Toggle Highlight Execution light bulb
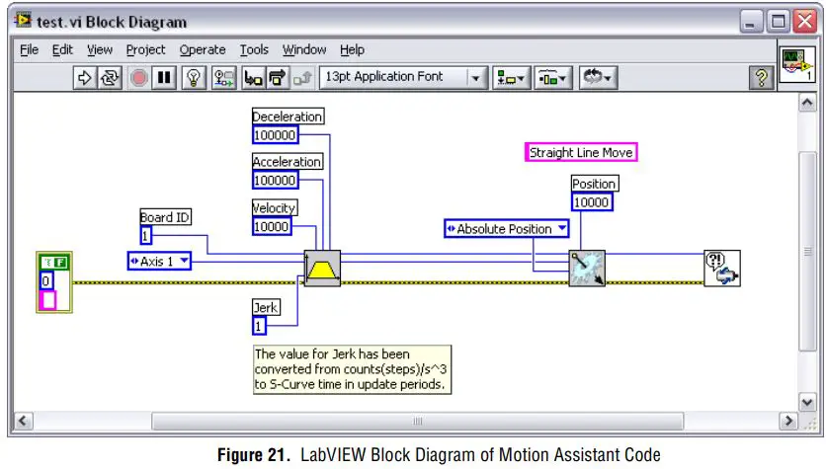The image size is (826, 469). coord(195,78)
